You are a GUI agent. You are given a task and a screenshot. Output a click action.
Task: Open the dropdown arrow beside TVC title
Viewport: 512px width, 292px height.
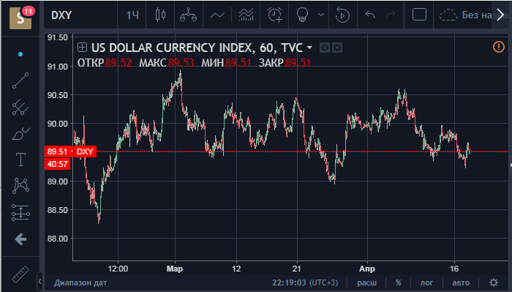point(309,48)
